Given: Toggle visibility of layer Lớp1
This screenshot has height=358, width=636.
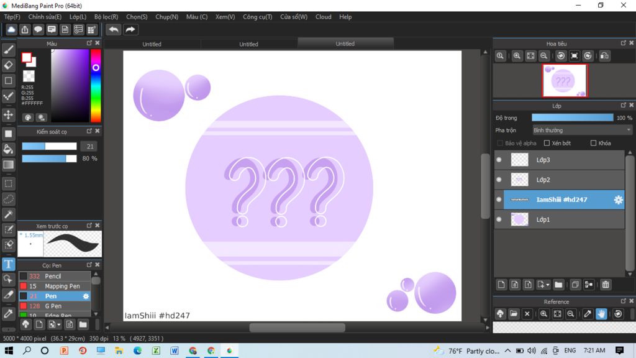Looking at the screenshot, I should point(499,219).
